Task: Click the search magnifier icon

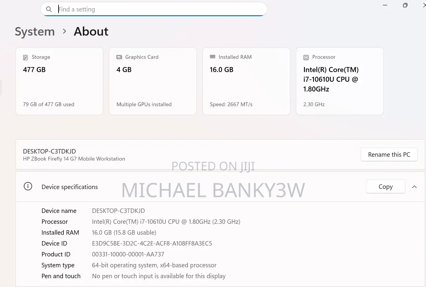Action: coord(49,9)
